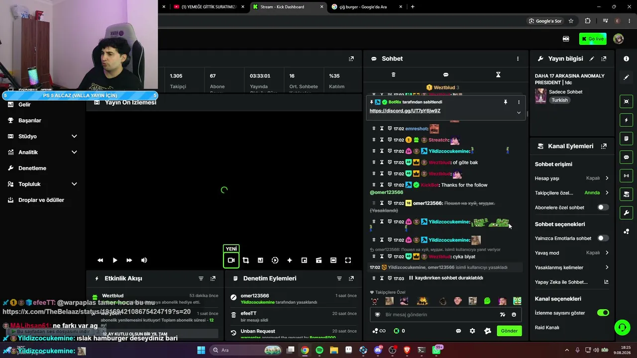
Task: Click the sparkle icon in preview toolbar
Action: pos(290,260)
